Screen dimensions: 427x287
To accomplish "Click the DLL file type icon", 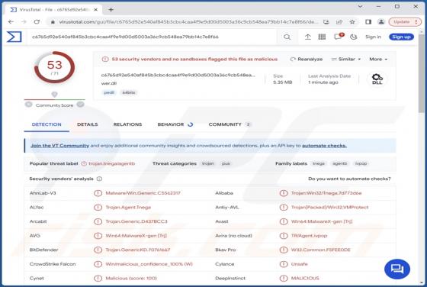I will tap(377, 79).
